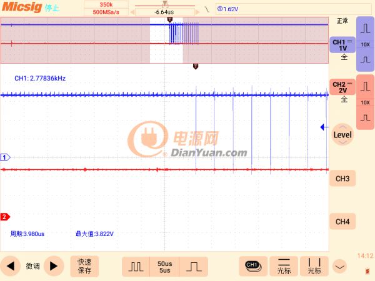Viewport: 375px width, 281px height.
Task: Increase CH1 vertical scale with the large pulse icon
Action: tap(365, 29)
